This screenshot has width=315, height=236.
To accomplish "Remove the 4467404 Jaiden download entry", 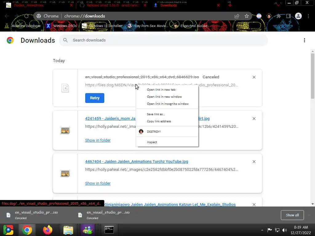I will pyautogui.click(x=254, y=162).
